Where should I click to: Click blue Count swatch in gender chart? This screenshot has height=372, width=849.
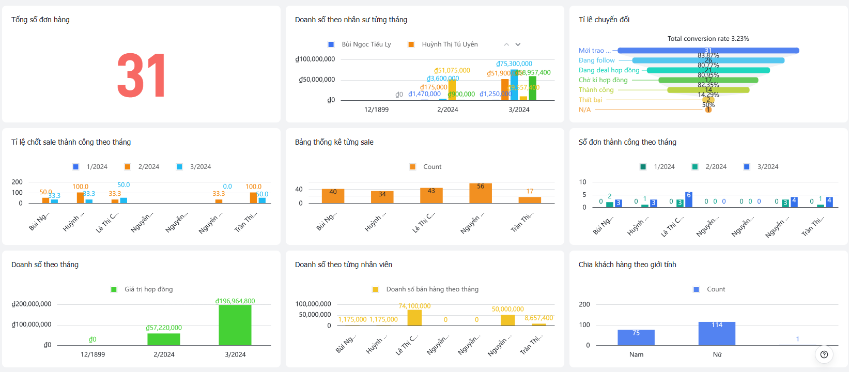pyautogui.click(x=697, y=289)
